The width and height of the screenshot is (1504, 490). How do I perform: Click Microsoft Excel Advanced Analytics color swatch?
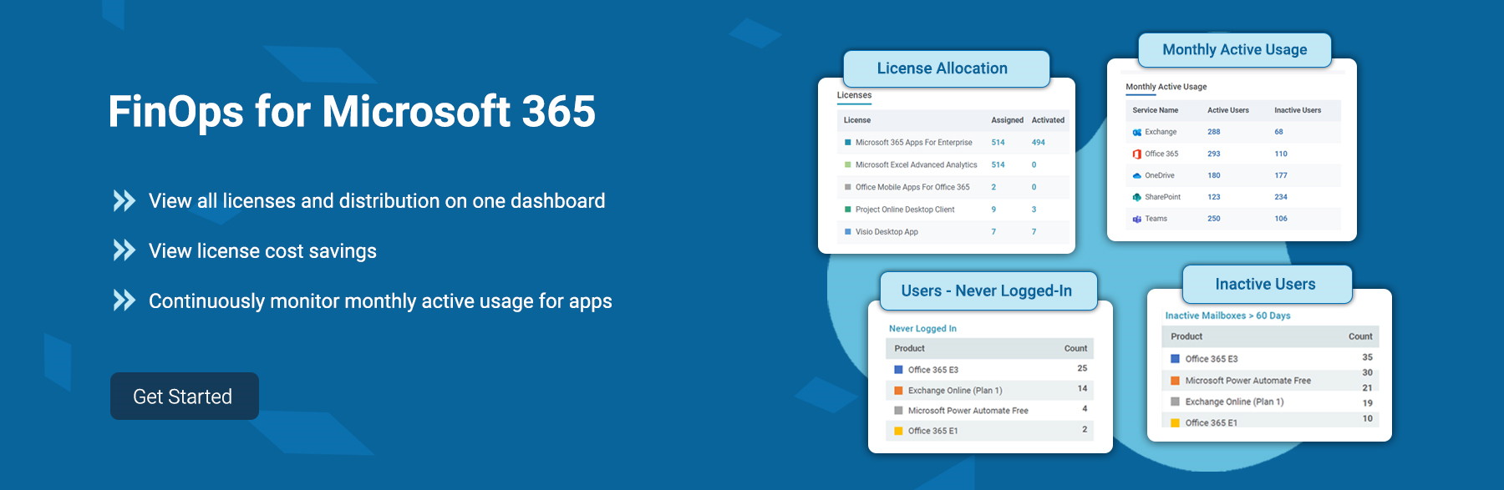(x=848, y=164)
